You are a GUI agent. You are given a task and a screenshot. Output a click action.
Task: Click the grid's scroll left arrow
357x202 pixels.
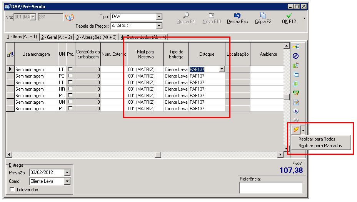coord(9,155)
